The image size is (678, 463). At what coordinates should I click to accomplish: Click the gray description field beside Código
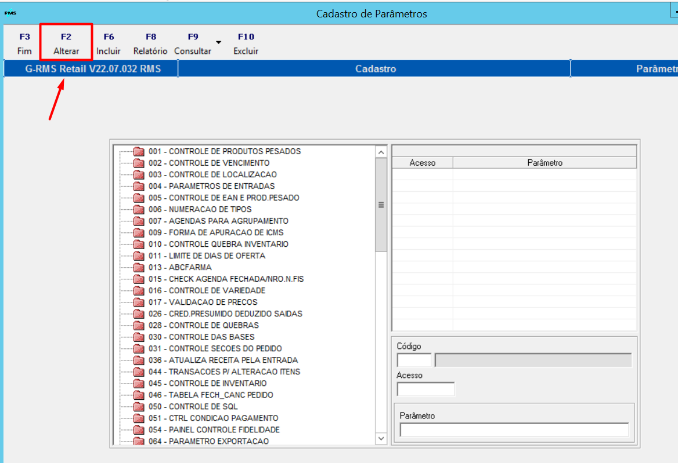click(533, 360)
